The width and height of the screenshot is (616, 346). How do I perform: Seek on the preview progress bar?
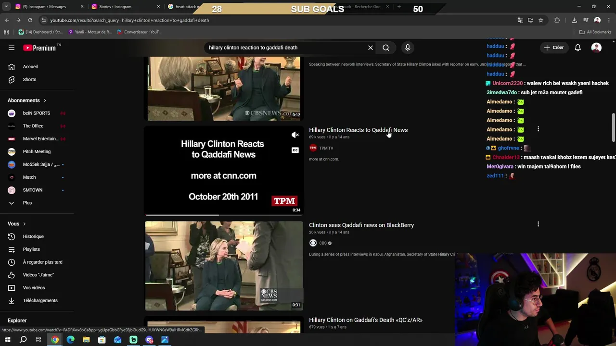(224, 215)
